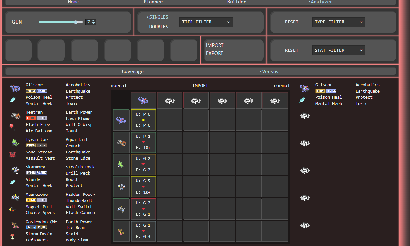
Task: Click the generation number stepper arrows
Action: point(94,22)
